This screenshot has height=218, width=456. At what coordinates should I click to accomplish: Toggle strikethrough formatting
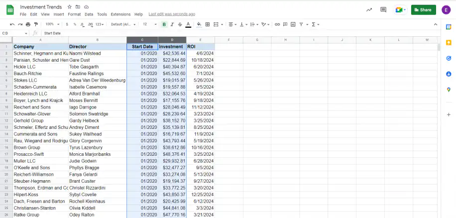(x=180, y=24)
